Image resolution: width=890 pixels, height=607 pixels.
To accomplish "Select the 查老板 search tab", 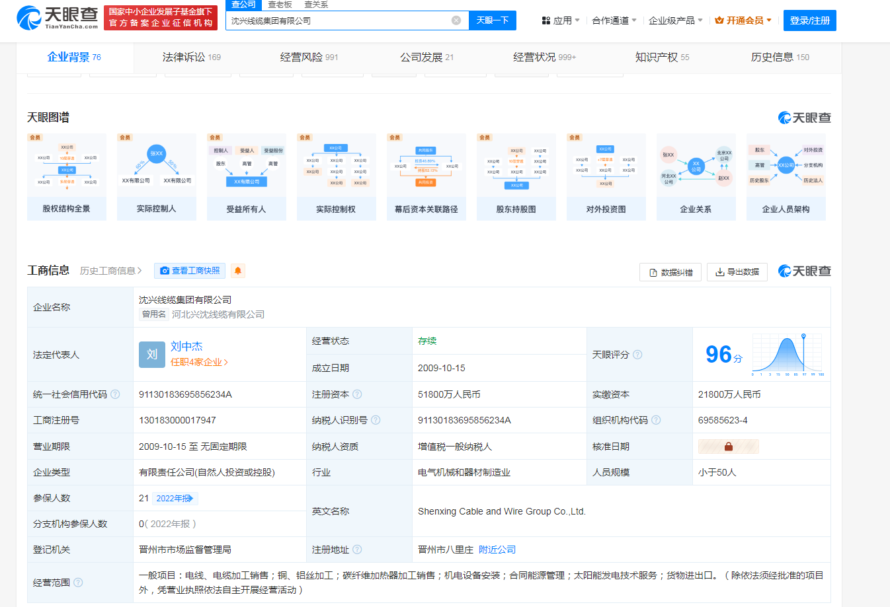I will pyautogui.click(x=280, y=5).
